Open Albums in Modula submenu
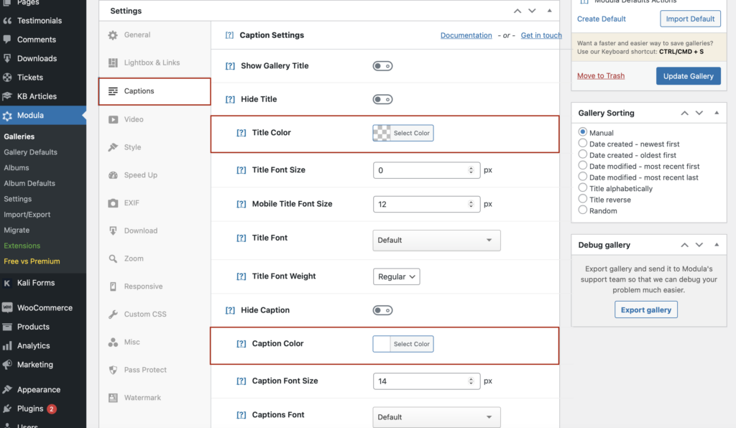 coord(17,168)
